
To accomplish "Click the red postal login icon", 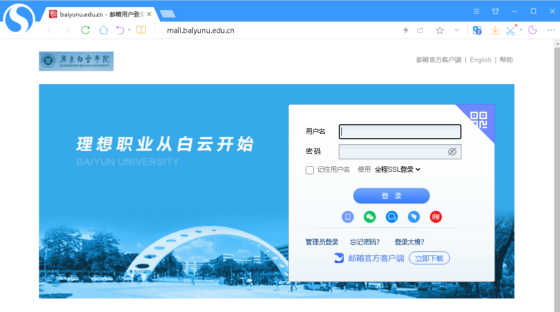I will click(x=436, y=217).
